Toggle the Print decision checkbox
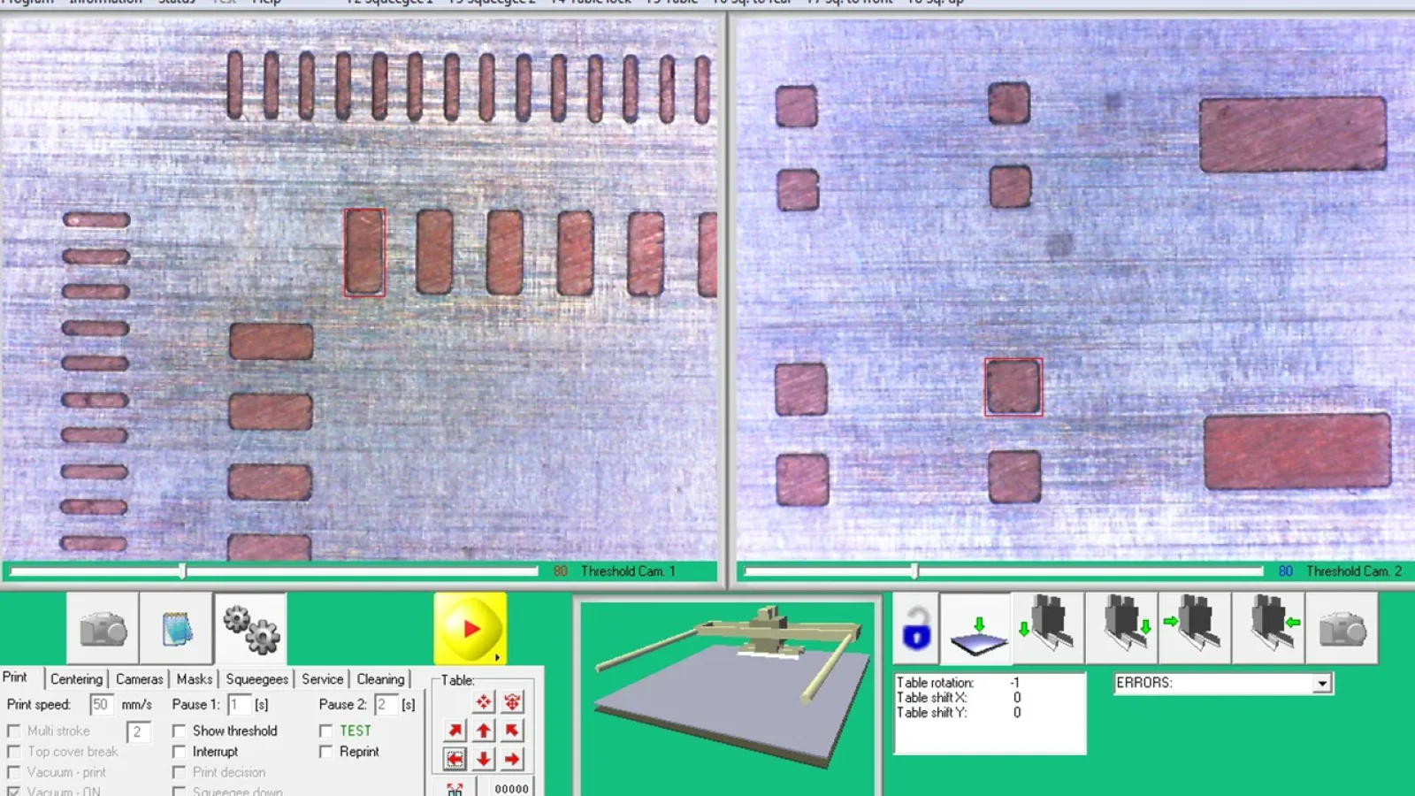1415x796 pixels. pyautogui.click(x=179, y=772)
